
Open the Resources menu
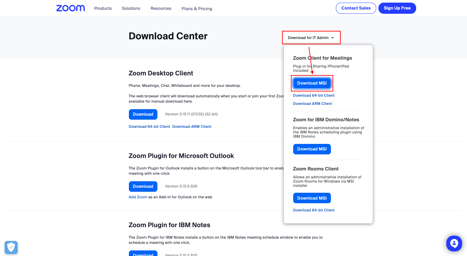pyautogui.click(x=161, y=8)
